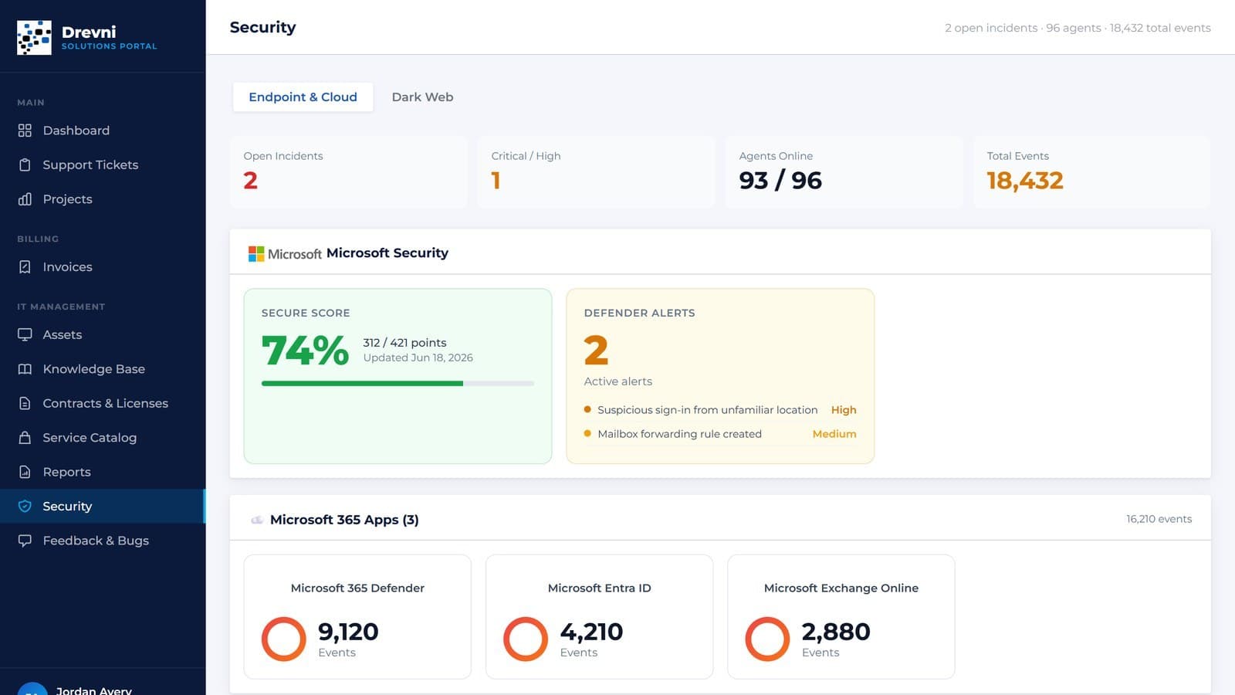Screen dimensions: 1235x695
Task: Click the Microsoft 365 Apps (3) heading
Action: 344,520
